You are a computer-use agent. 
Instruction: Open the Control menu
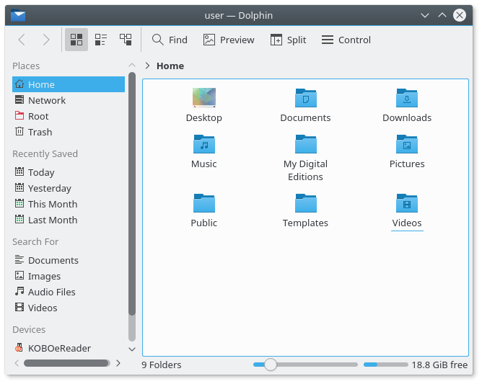[x=346, y=40]
